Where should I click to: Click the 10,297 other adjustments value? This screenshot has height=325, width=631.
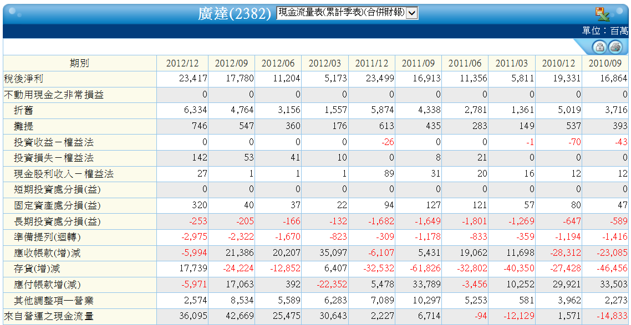(x=428, y=301)
